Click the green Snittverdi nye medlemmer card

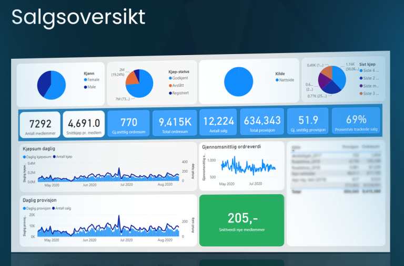pos(241,220)
